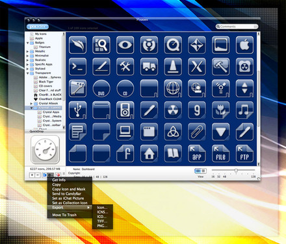Click the 16 mark under the slider
This screenshot has width=286, height=244.
(213, 177)
